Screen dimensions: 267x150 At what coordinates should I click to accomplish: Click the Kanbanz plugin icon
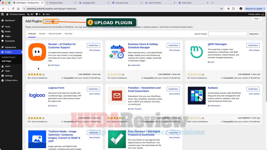point(197,96)
